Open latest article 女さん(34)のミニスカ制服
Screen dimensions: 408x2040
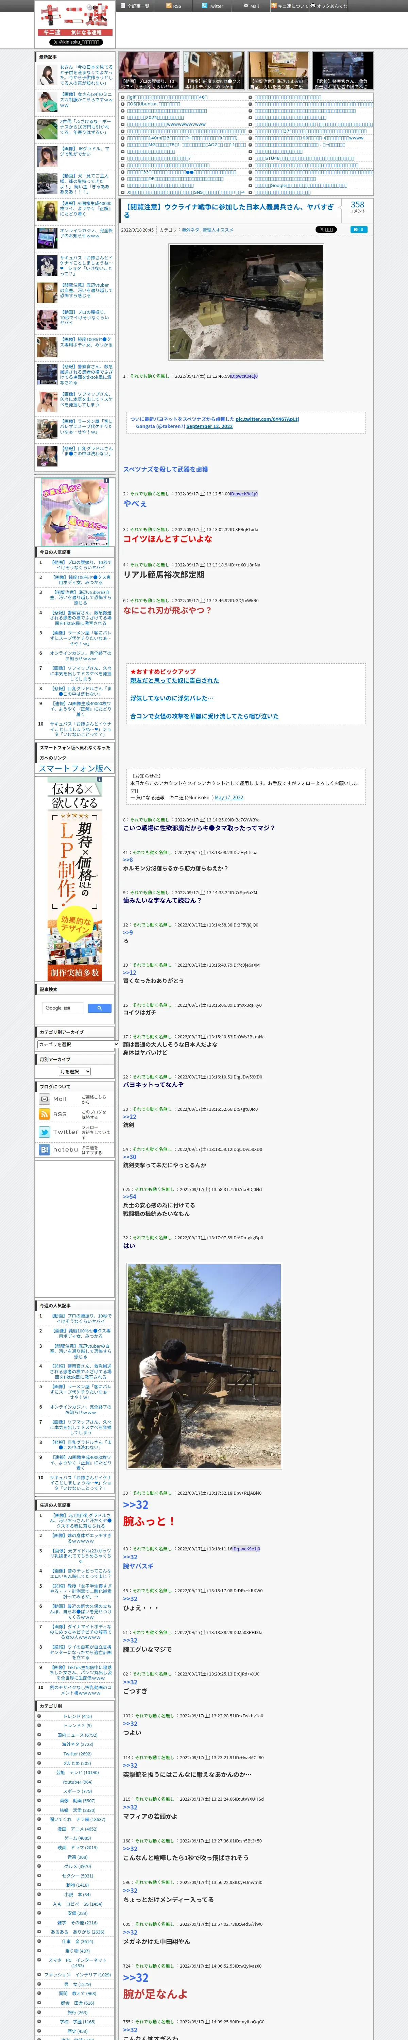pyautogui.click(x=86, y=100)
